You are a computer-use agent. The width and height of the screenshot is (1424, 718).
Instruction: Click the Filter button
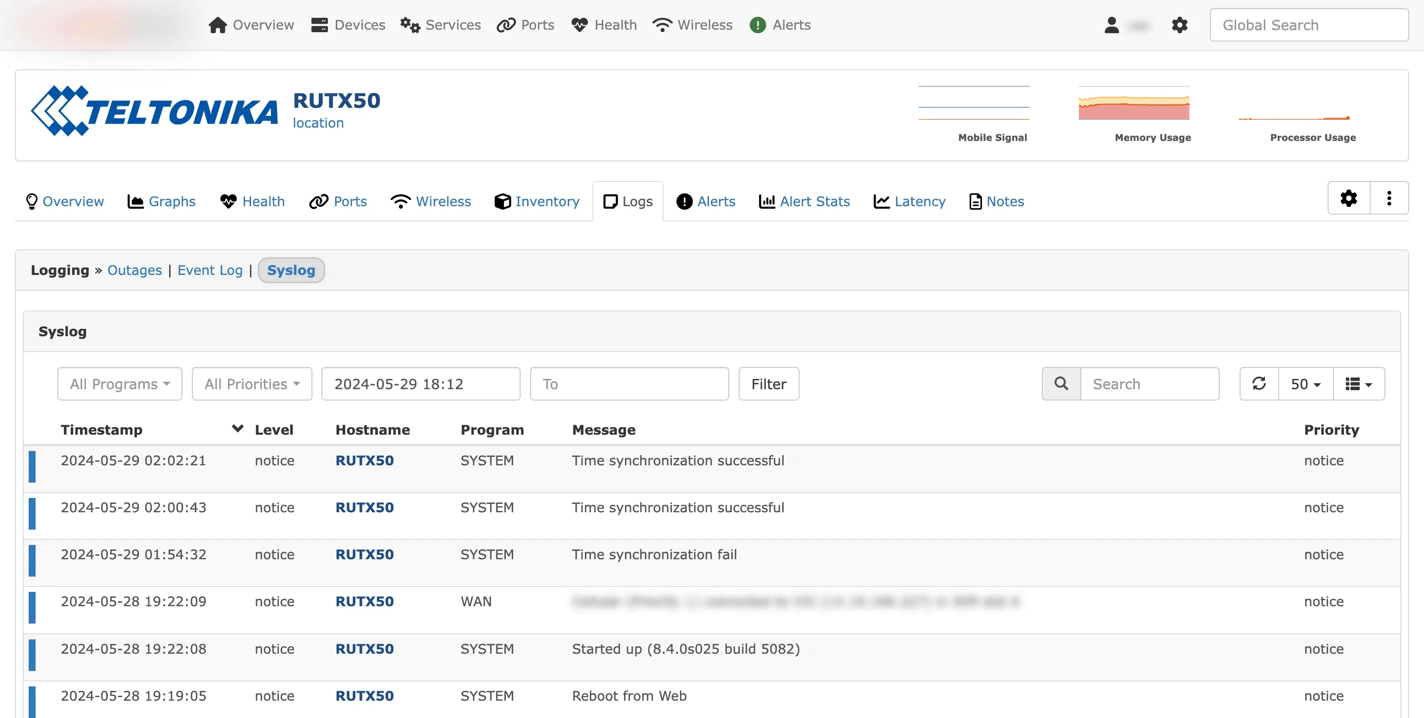[x=768, y=384]
